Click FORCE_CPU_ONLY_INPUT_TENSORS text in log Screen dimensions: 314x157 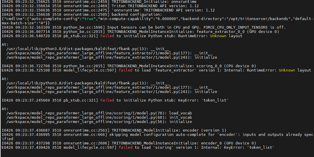point(235,27)
